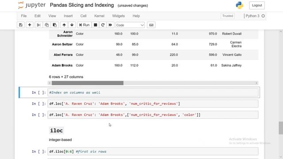Interrupt the kernel with stop icon
283x159 pixels.
pos(96,25)
